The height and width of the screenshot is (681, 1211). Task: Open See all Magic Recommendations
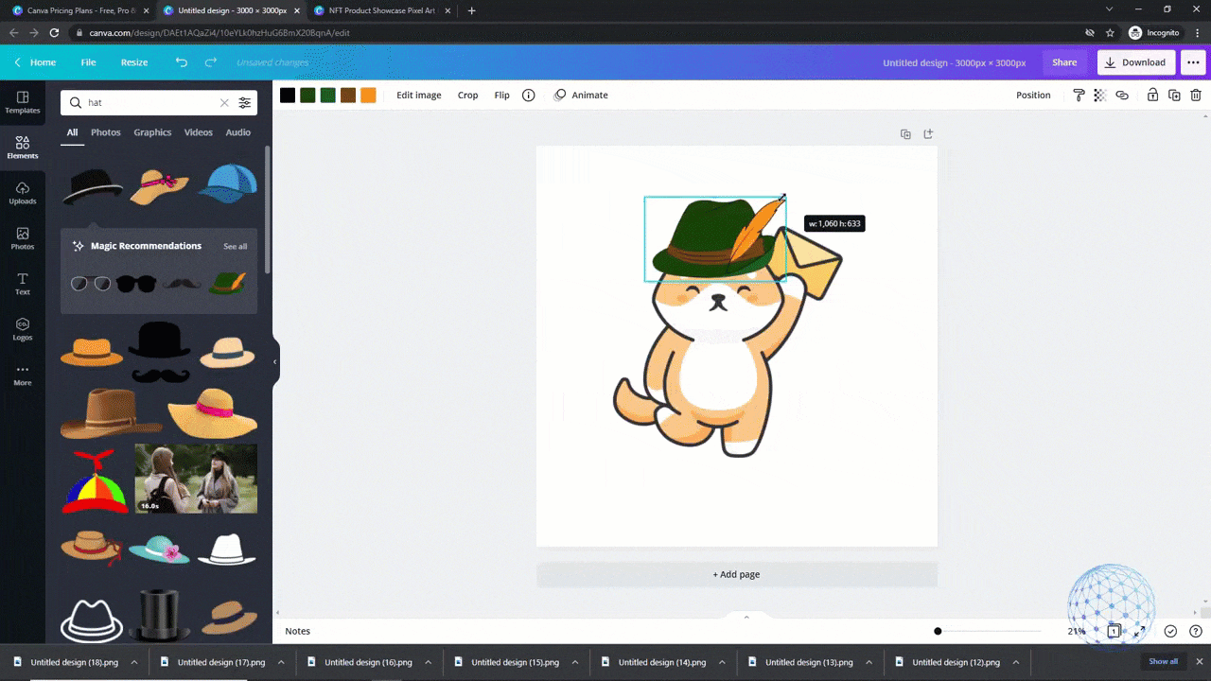pyautogui.click(x=235, y=246)
